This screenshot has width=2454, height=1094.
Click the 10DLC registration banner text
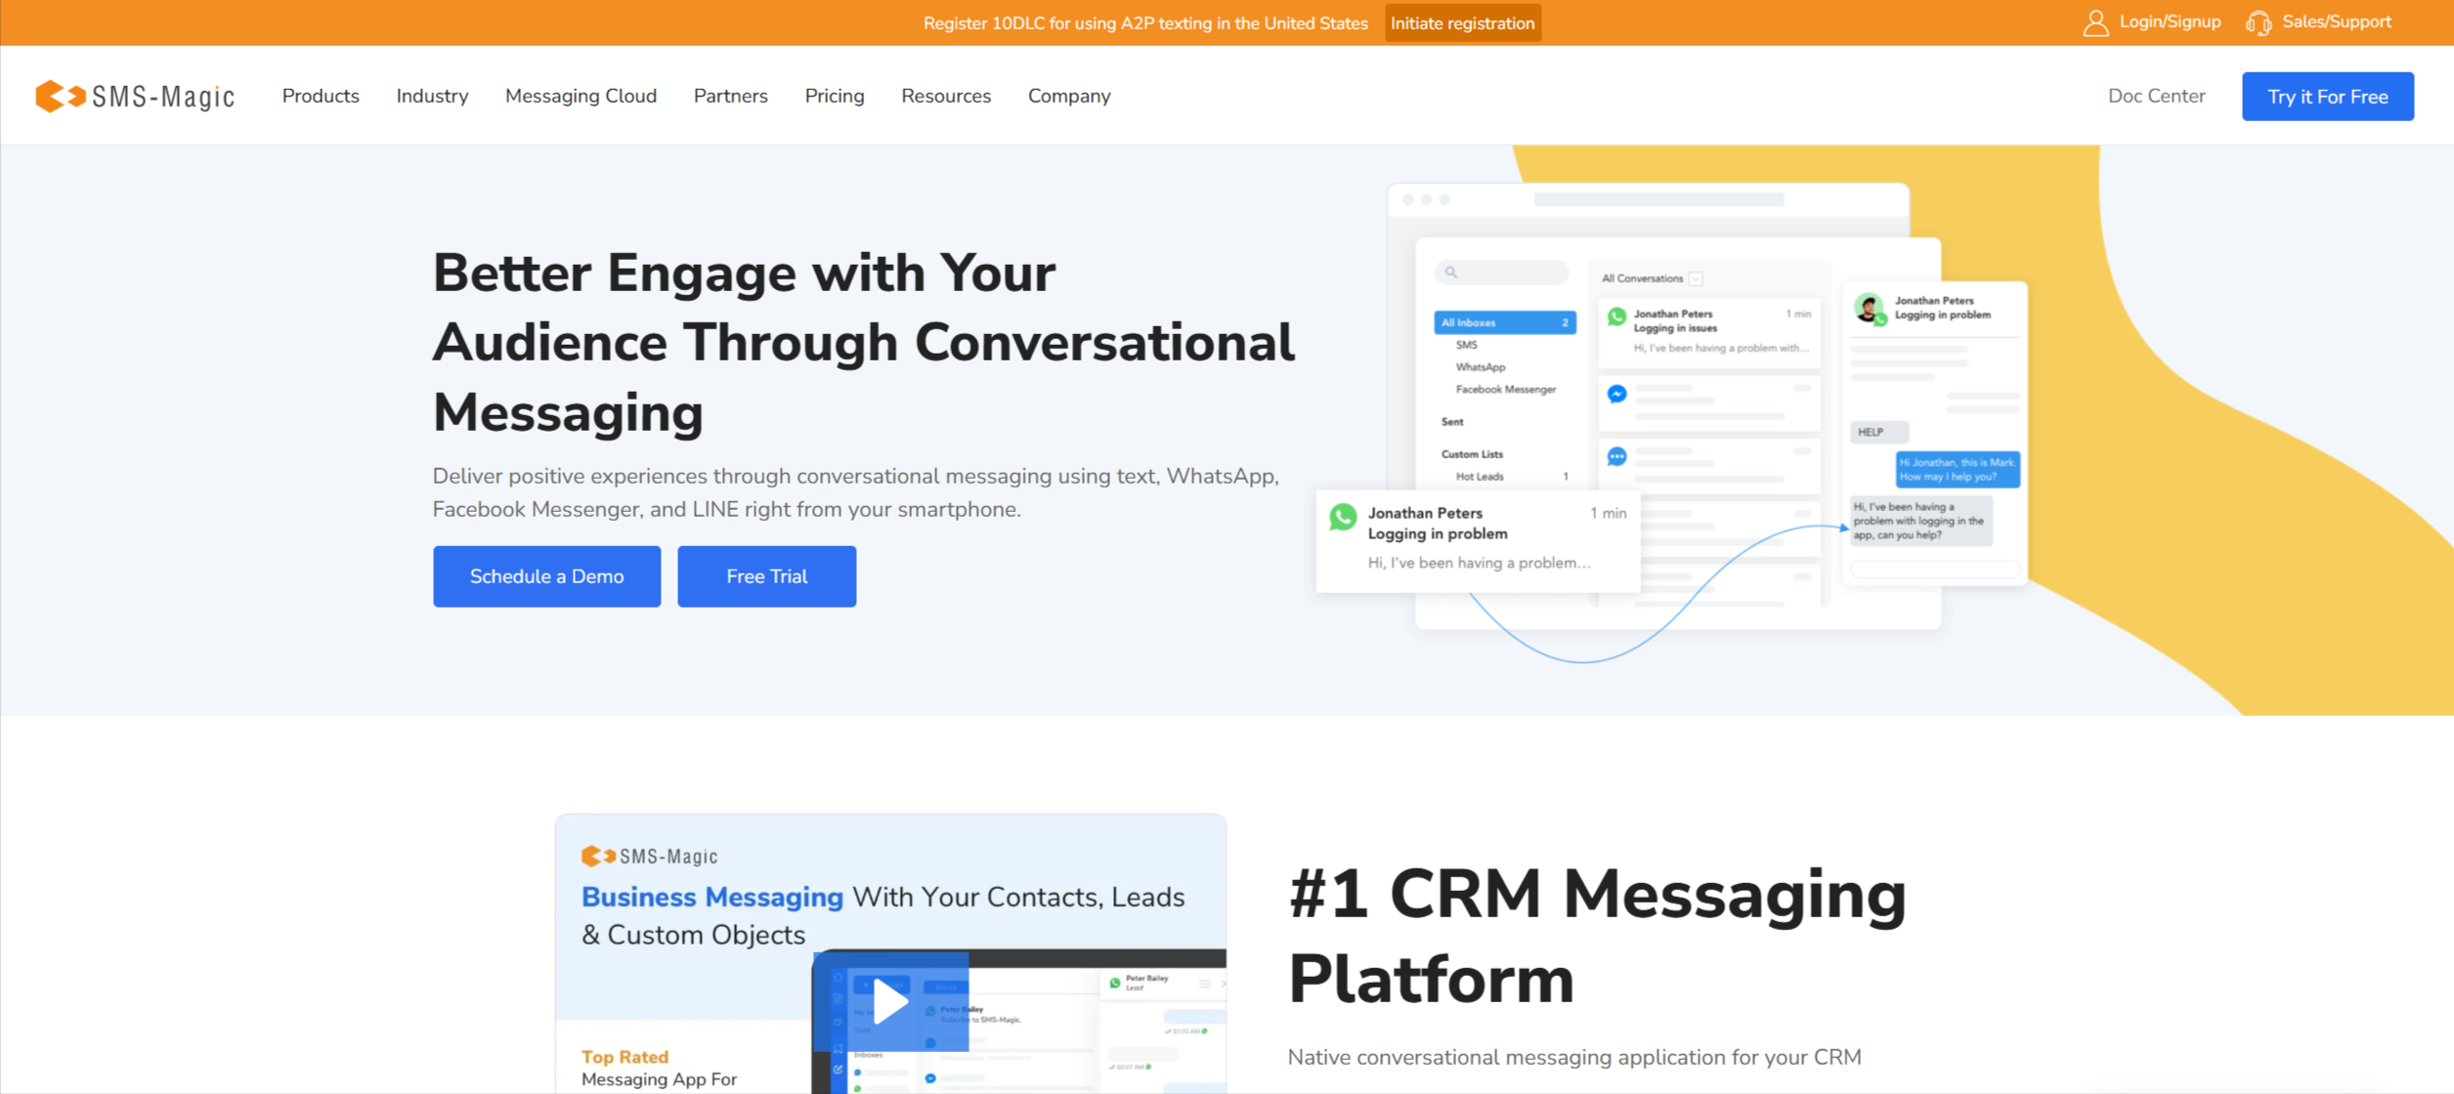(1144, 23)
